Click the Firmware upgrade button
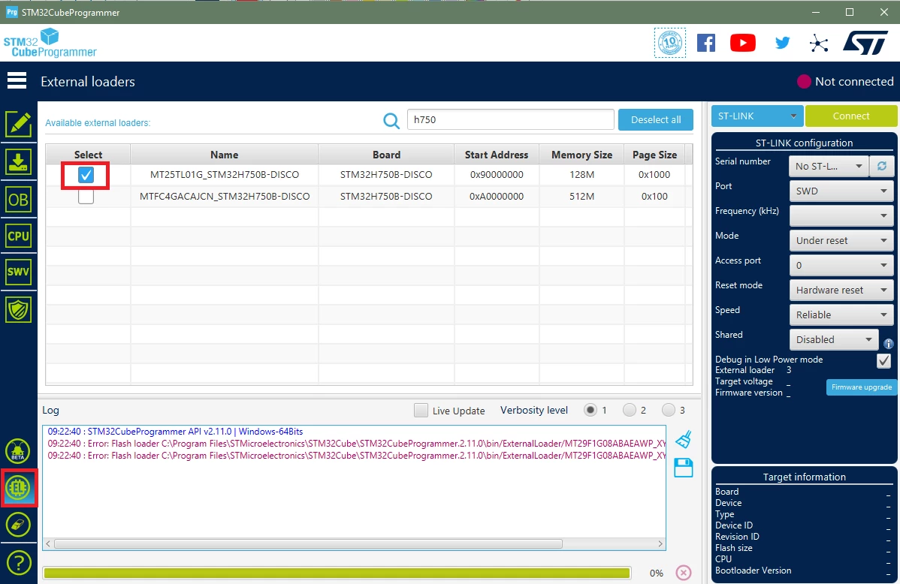Screen dimensions: 900x584 862,387
